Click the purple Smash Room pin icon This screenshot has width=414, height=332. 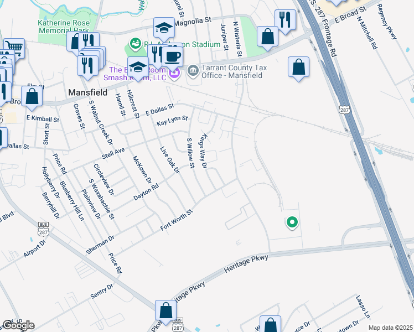(174, 74)
